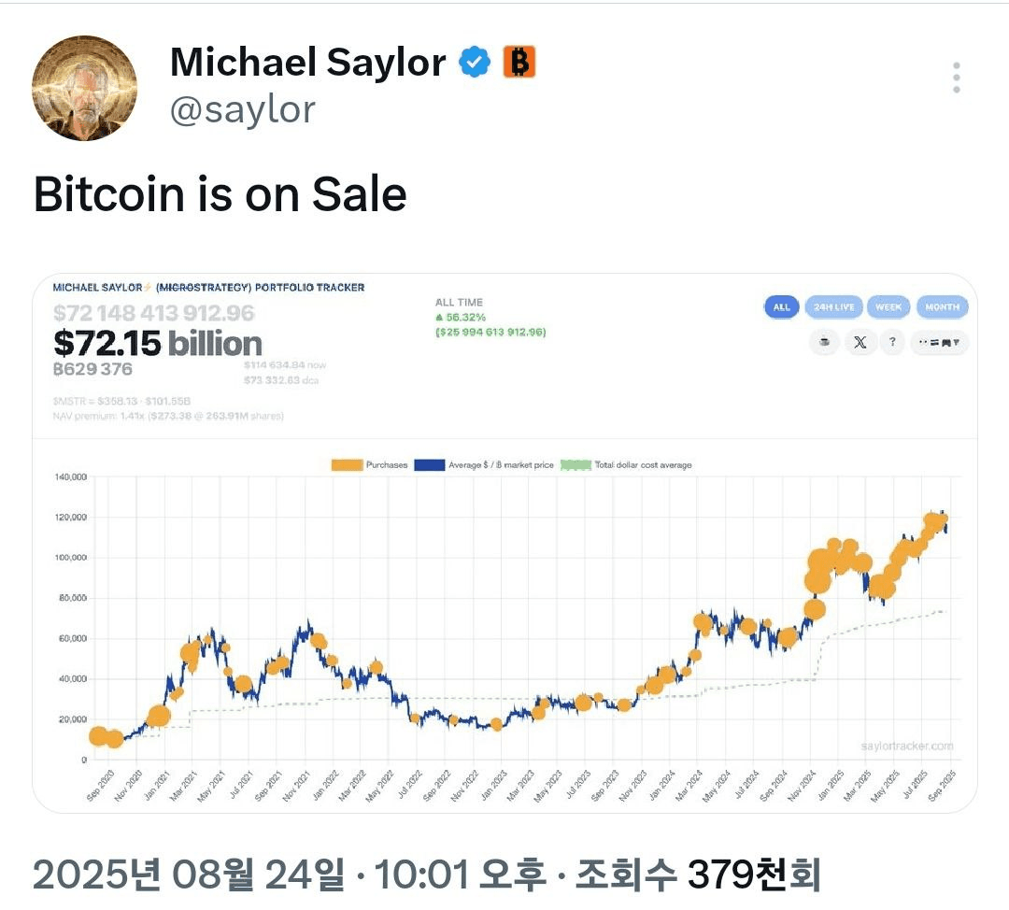Screen dimensions: 1009x910
Task: Click the $72.15 billion portfolio value
Action: coord(158,343)
